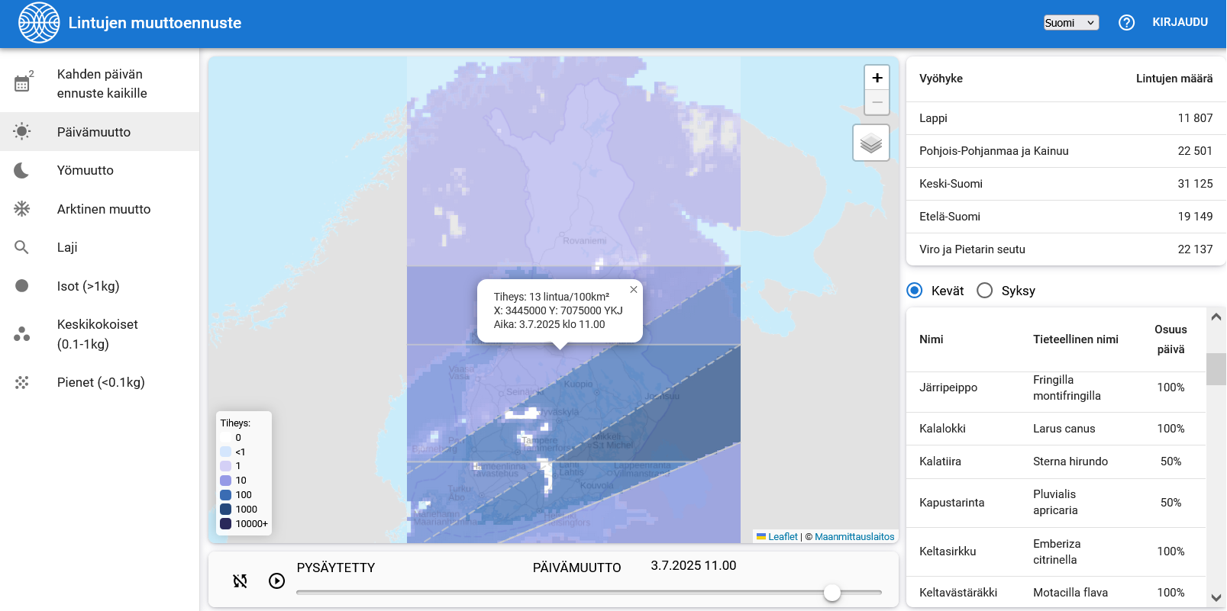Screen dimensions: 1227x611
Task: Select the Syksy radio button
Action: coord(985,291)
